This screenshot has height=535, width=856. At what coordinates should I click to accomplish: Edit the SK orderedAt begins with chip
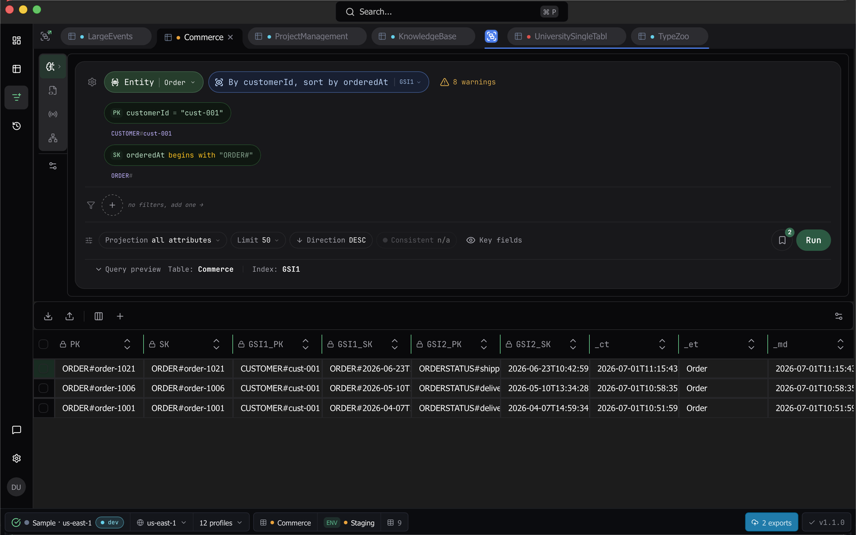pos(182,155)
